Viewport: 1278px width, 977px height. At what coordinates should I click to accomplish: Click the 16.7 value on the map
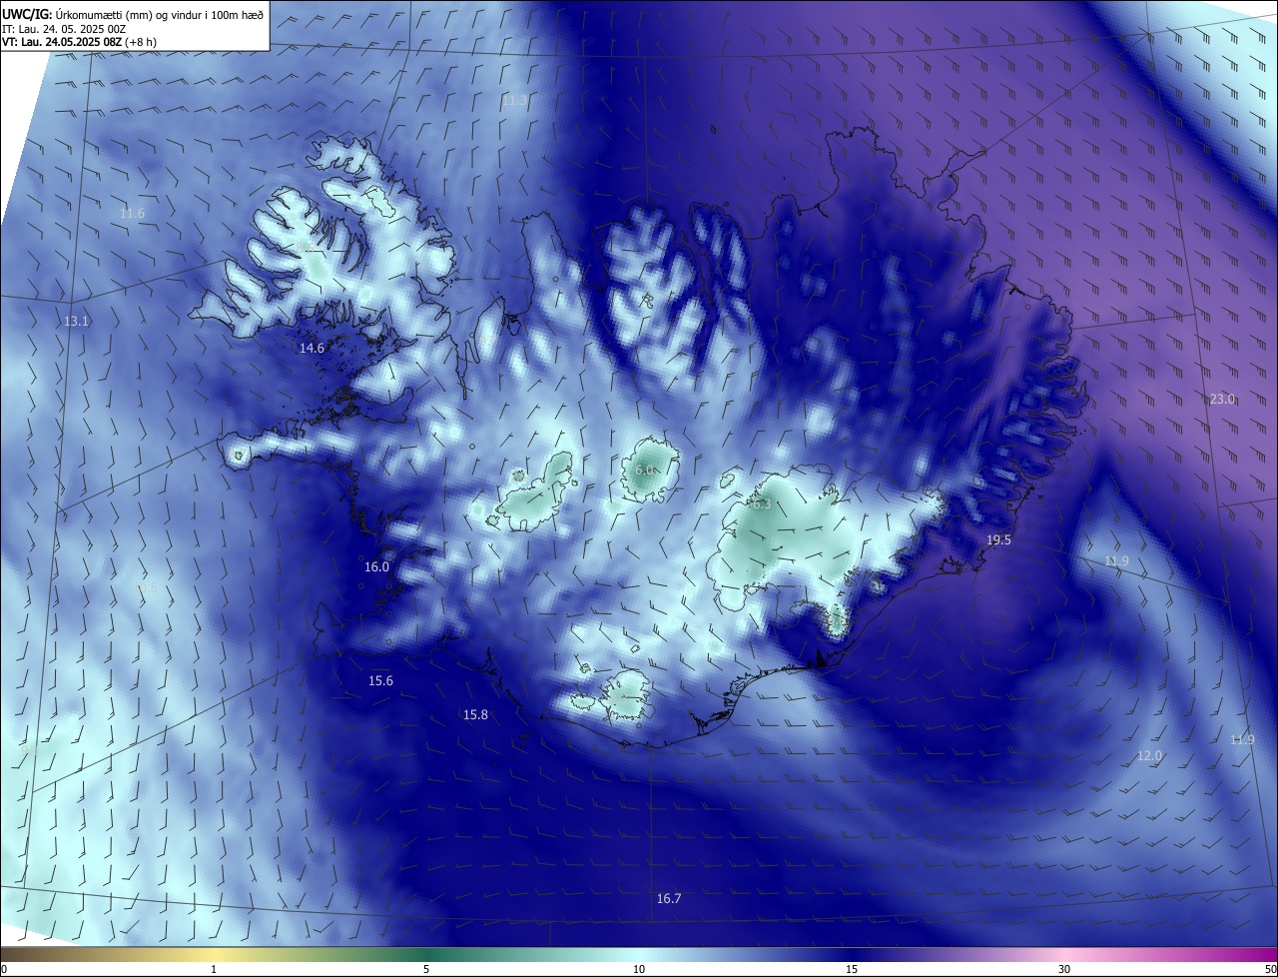point(669,899)
